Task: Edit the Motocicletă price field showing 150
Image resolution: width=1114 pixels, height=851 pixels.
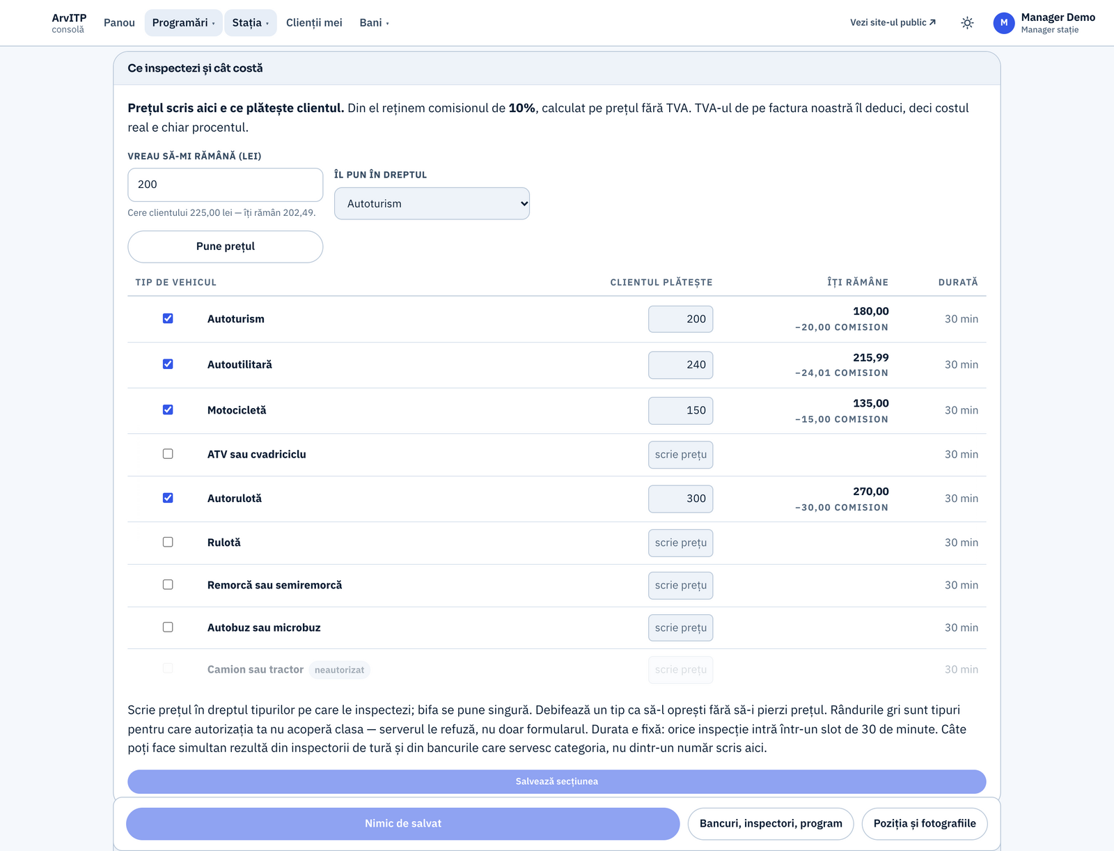Action: click(680, 411)
